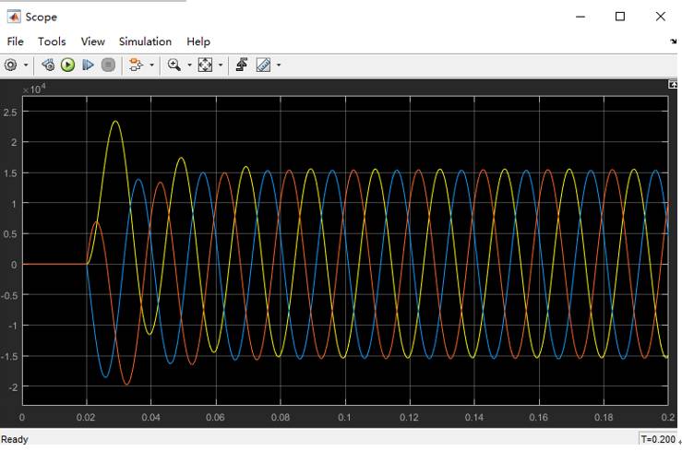Click the MATLAB logo in title bar
Image resolution: width=682 pixels, height=451 pixels.
click(x=14, y=17)
